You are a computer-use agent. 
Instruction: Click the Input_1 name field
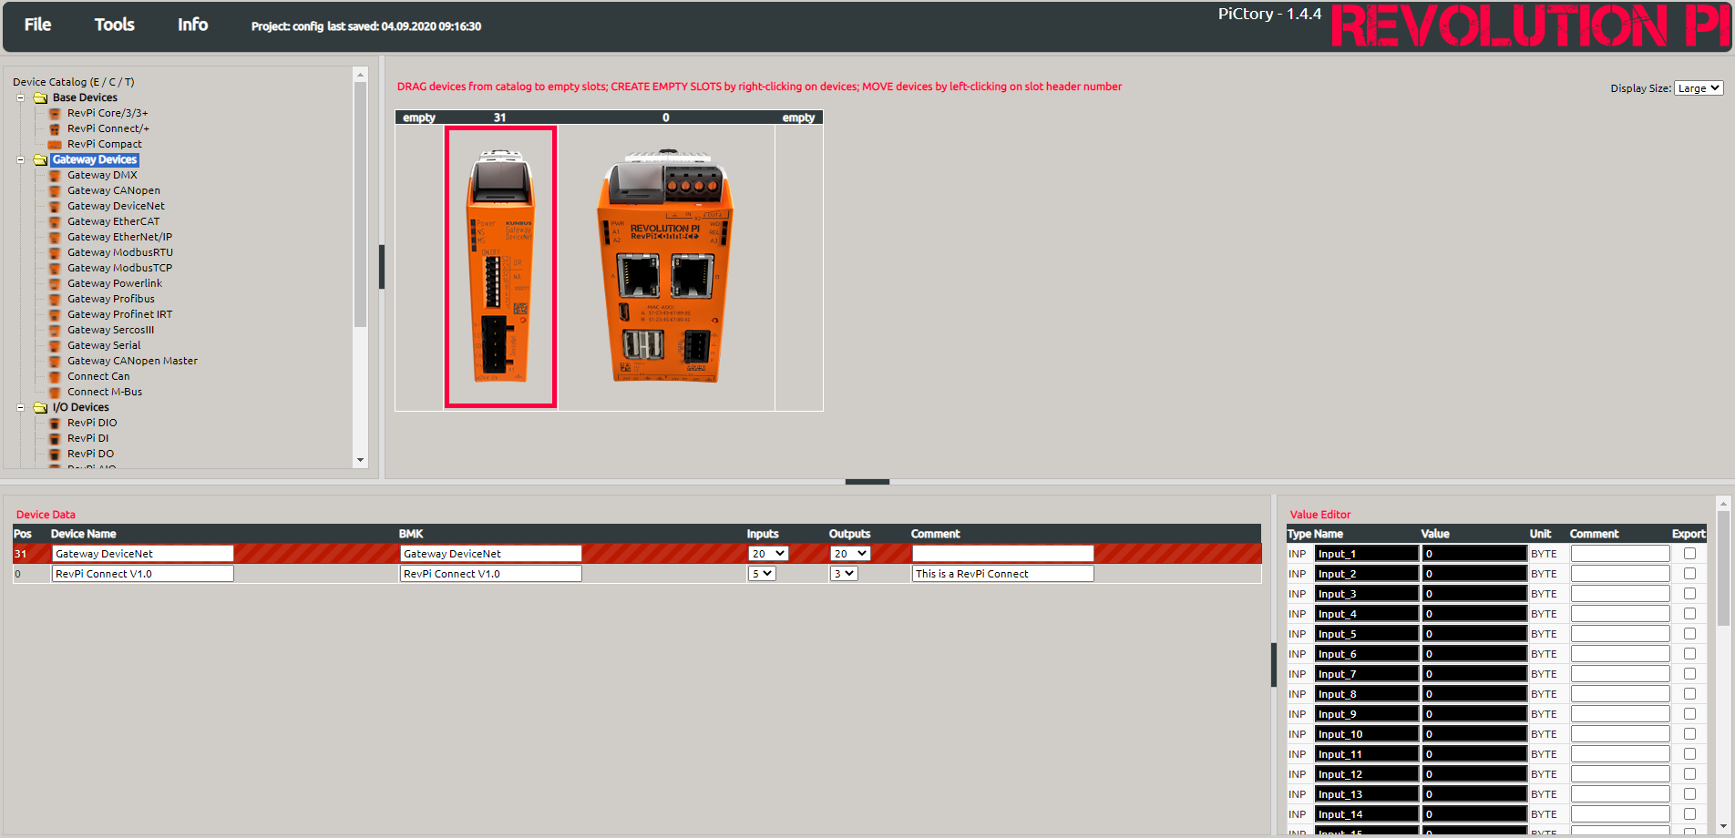(x=1367, y=554)
